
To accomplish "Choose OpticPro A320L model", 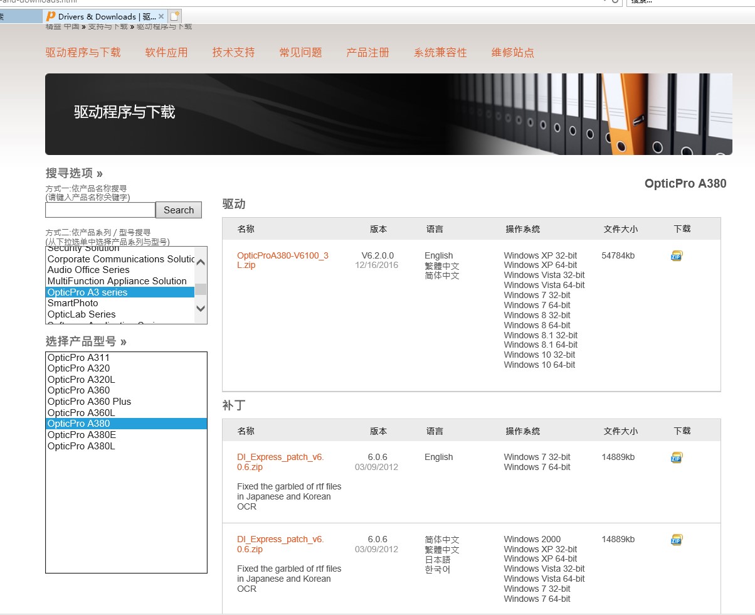I will tap(126, 380).
